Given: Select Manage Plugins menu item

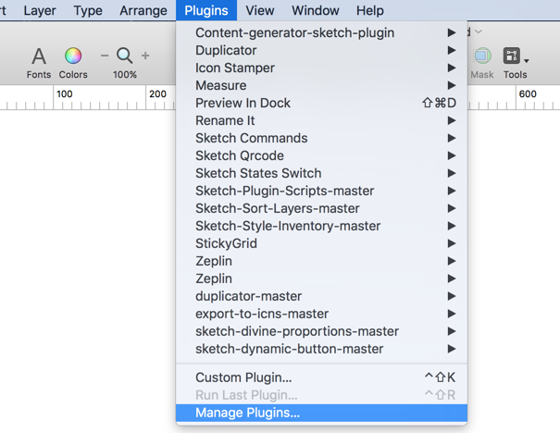Looking at the screenshot, I should pos(321,413).
